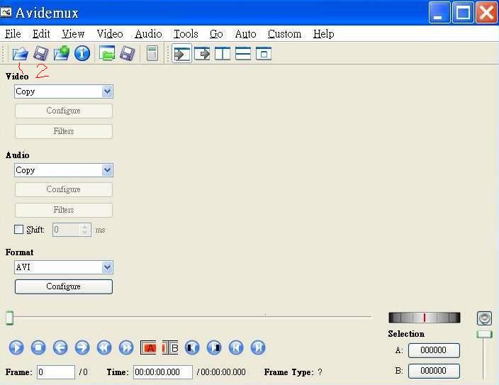Click Filters under Video
Image resolution: width=499 pixels, height=385 pixels.
[64, 131]
